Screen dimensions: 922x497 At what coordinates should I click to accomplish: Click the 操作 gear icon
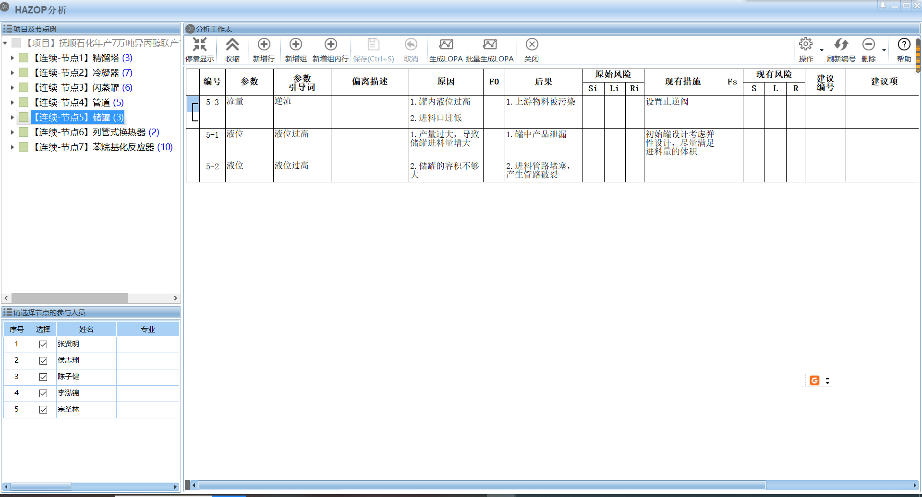point(806,45)
